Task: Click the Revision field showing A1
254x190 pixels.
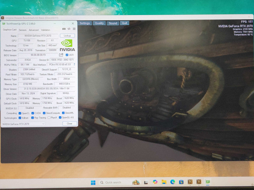Action: (52, 41)
